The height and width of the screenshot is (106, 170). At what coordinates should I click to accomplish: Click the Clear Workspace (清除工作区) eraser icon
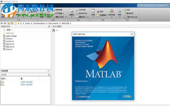click(x=54, y=17)
